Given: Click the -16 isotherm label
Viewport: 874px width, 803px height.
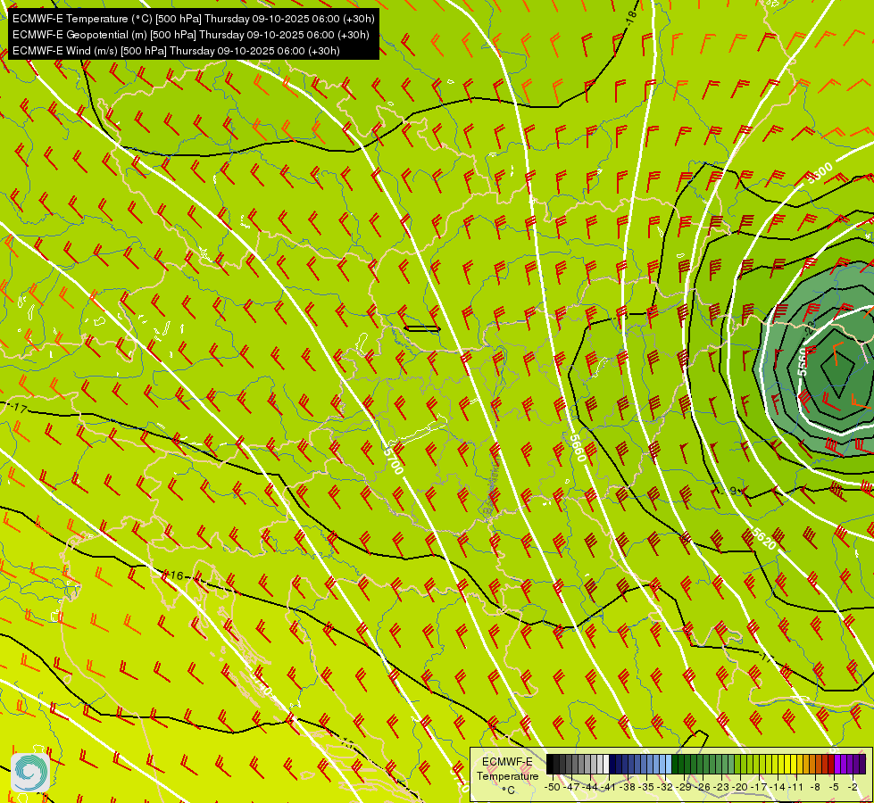Looking at the screenshot, I should click(174, 575).
